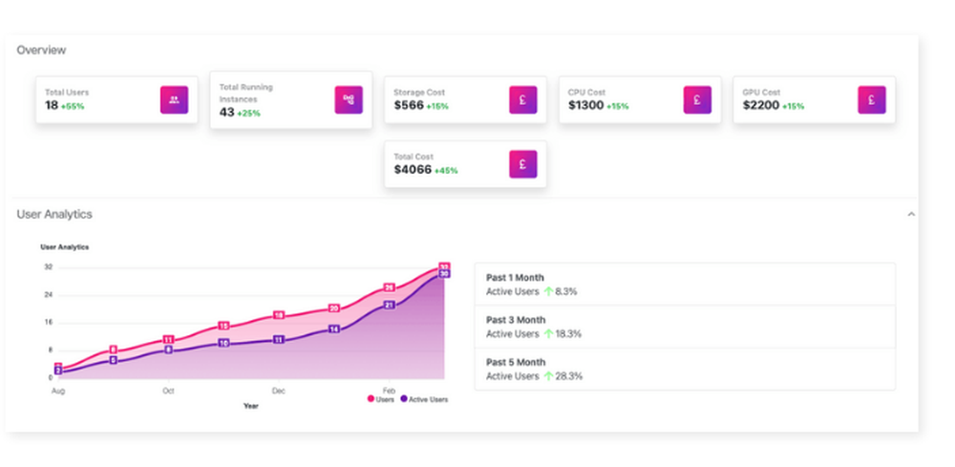The width and height of the screenshot is (955, 467).
Task: Click the 'Year' axis title
Action: (x=251, y=406)
